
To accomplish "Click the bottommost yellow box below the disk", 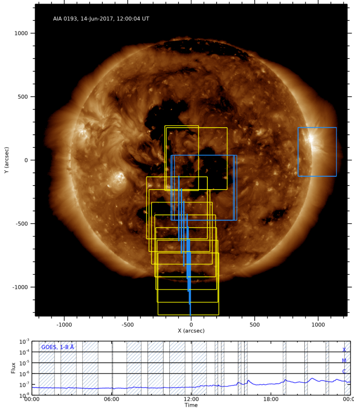I will coord(188,284).
